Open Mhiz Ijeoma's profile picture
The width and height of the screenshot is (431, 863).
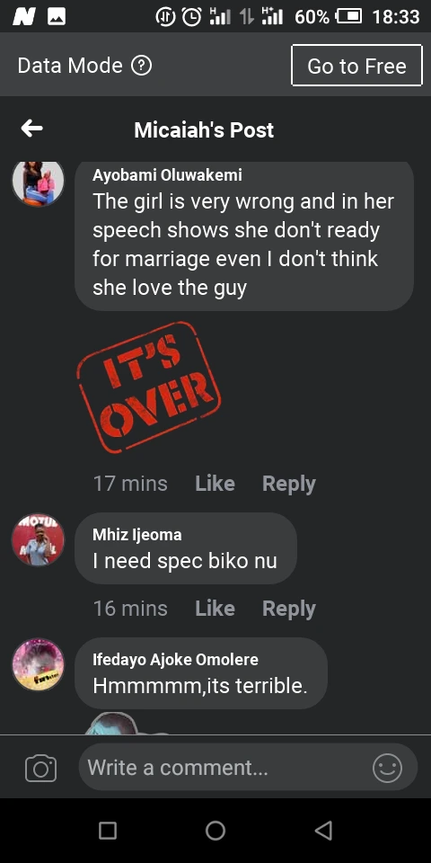(x=38, y=540)
